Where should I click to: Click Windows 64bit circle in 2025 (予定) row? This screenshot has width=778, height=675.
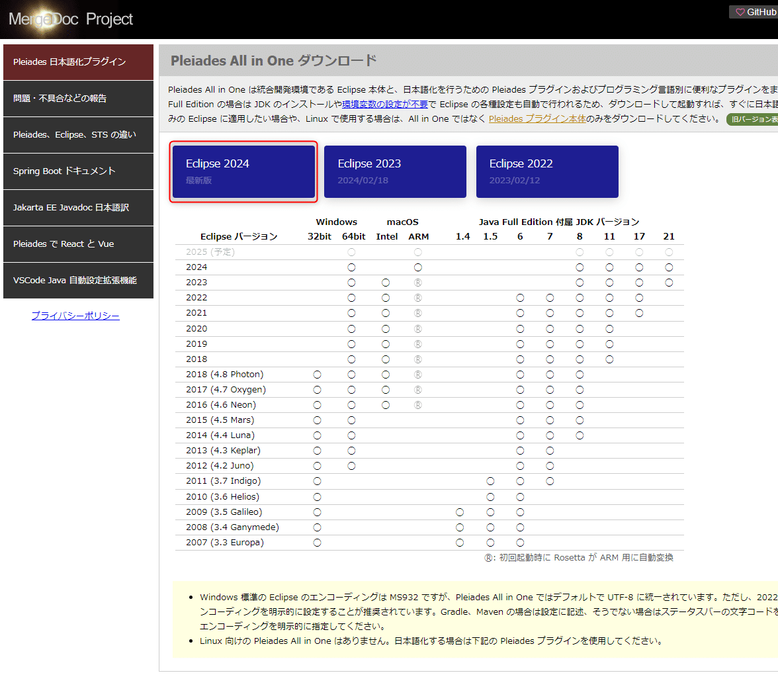[351, 252]
